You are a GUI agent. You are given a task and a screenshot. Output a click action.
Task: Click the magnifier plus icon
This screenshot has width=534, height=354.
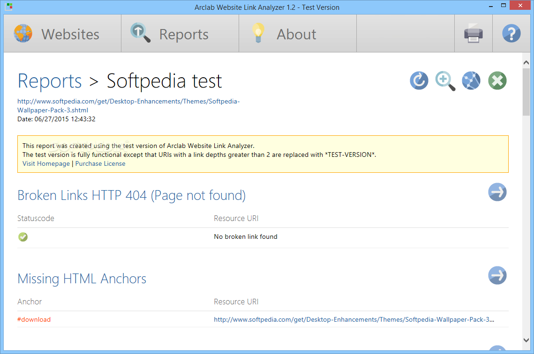(445, 81)
